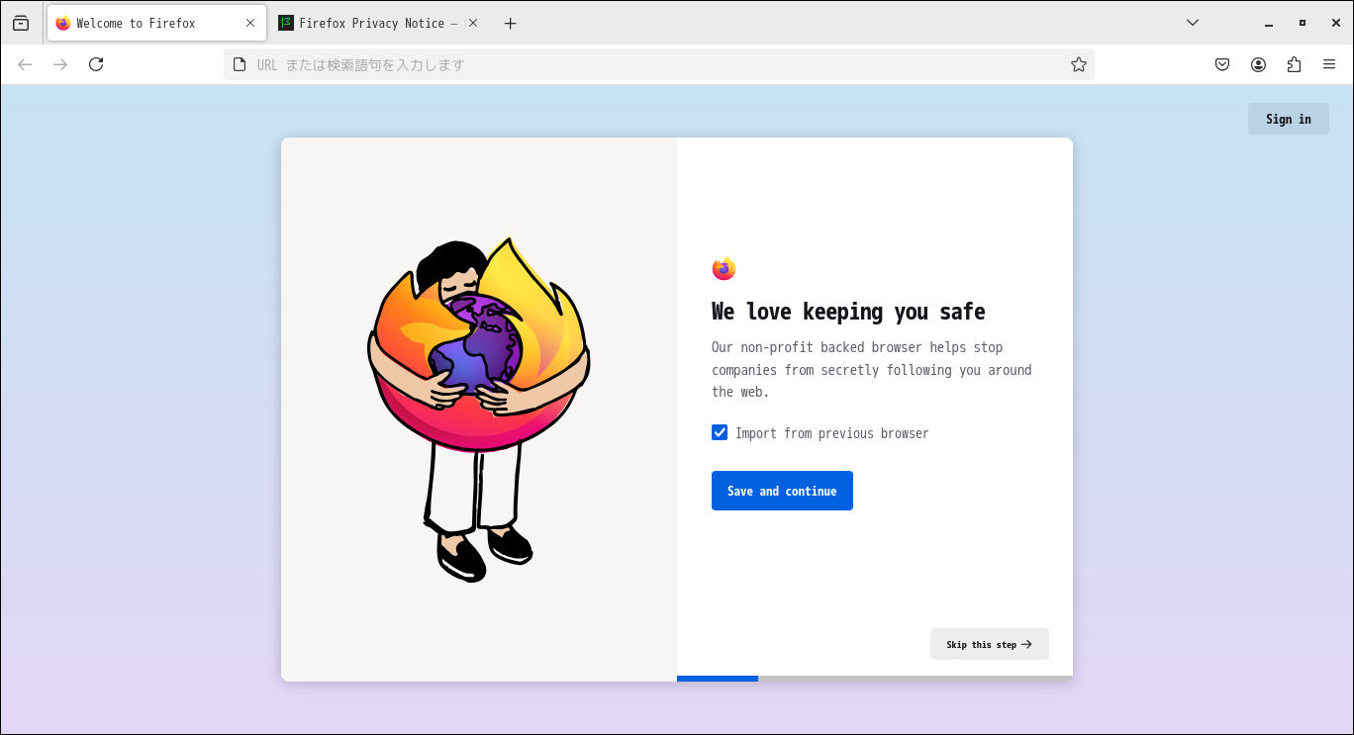Click the Sign in button
This screenshot has width=1354, height=735.
point(1288,118)
